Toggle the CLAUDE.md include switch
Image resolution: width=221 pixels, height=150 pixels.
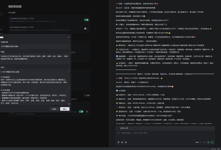(x=86, y=28)
